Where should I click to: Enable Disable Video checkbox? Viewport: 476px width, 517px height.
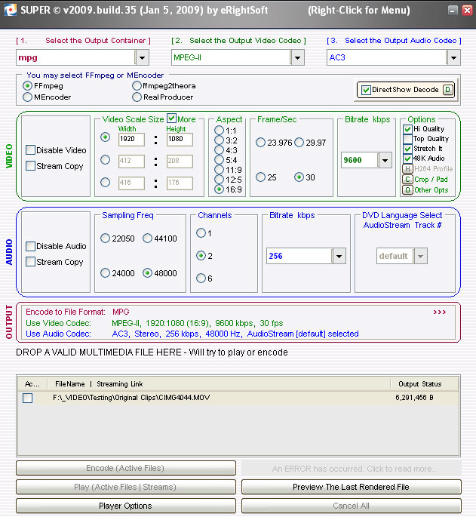[x=30, y=149]
